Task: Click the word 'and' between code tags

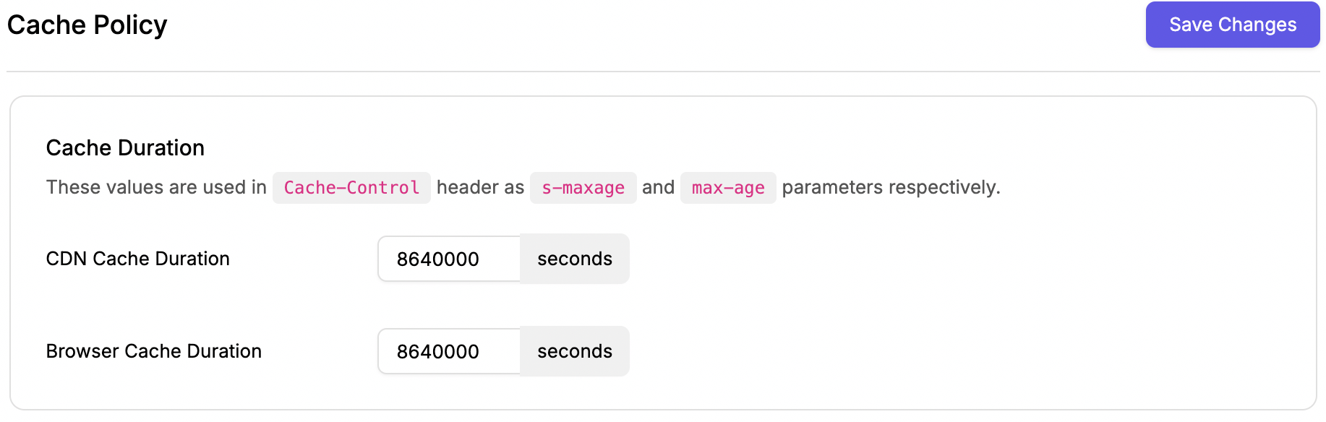Action: point(658,187)
